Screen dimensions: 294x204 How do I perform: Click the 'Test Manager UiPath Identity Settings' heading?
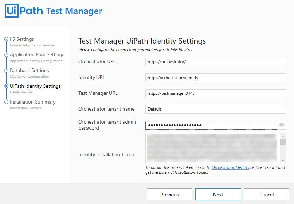pos(142,41)
